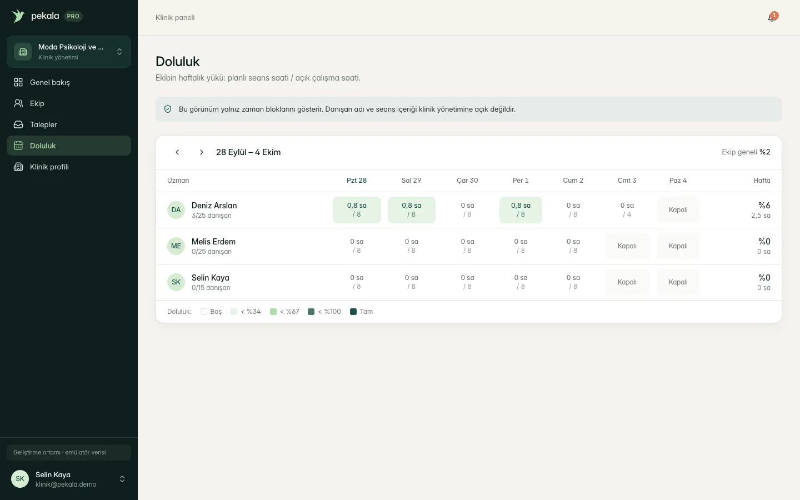Screen dimensions: 800x500
Task: Click the Tam legend swatch
Action: pyautogui.click(x=353, y=312)
